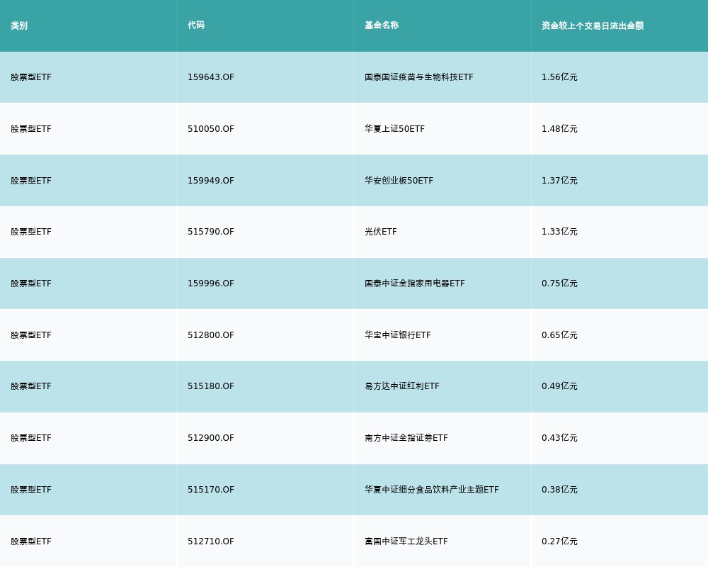Click the 代码 column header
The image size is (708, 567).
tap(196, 26)
